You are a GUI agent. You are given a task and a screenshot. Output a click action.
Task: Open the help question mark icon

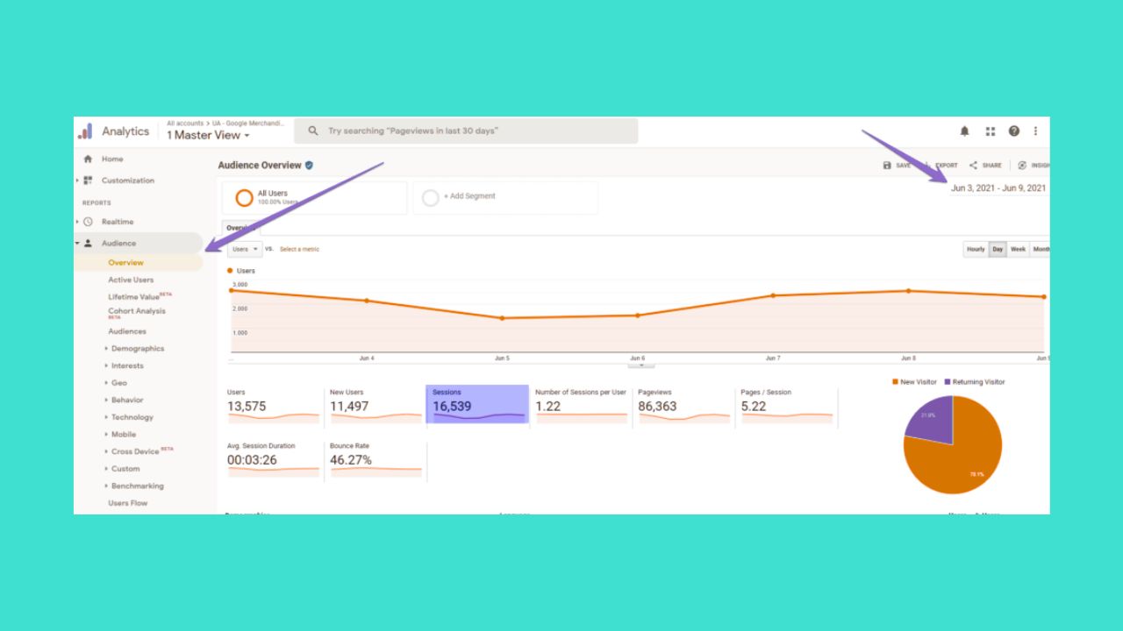tap(1014, 131)
